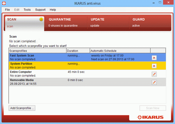Select the System Partition profile row

pos(87,65)
